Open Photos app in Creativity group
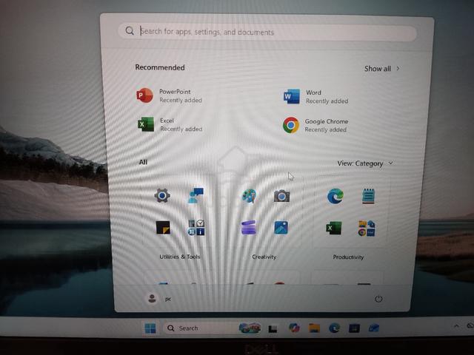This screenshot has height=355, width=474. pos(281,228)
